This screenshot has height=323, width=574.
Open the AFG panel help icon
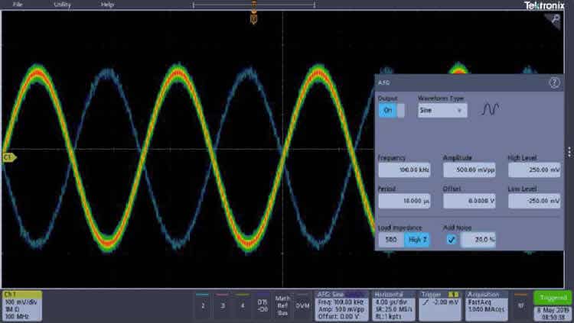pyautogui.click(x=554, y=82)
